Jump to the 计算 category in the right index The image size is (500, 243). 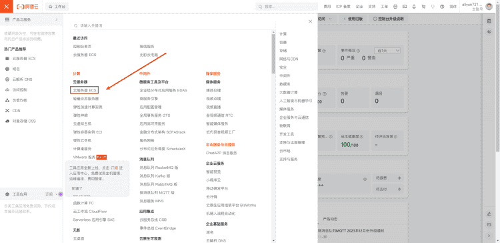click(283, 34)
